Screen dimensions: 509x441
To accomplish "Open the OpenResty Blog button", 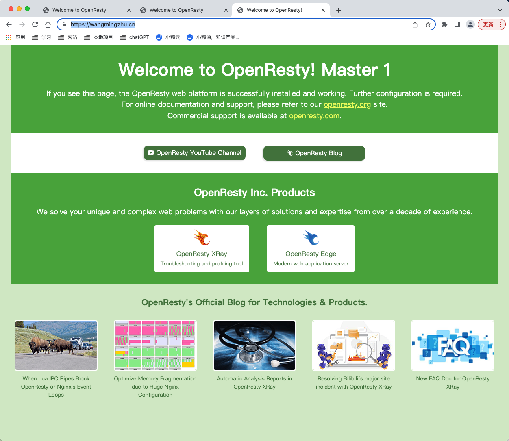I will 314,153.
